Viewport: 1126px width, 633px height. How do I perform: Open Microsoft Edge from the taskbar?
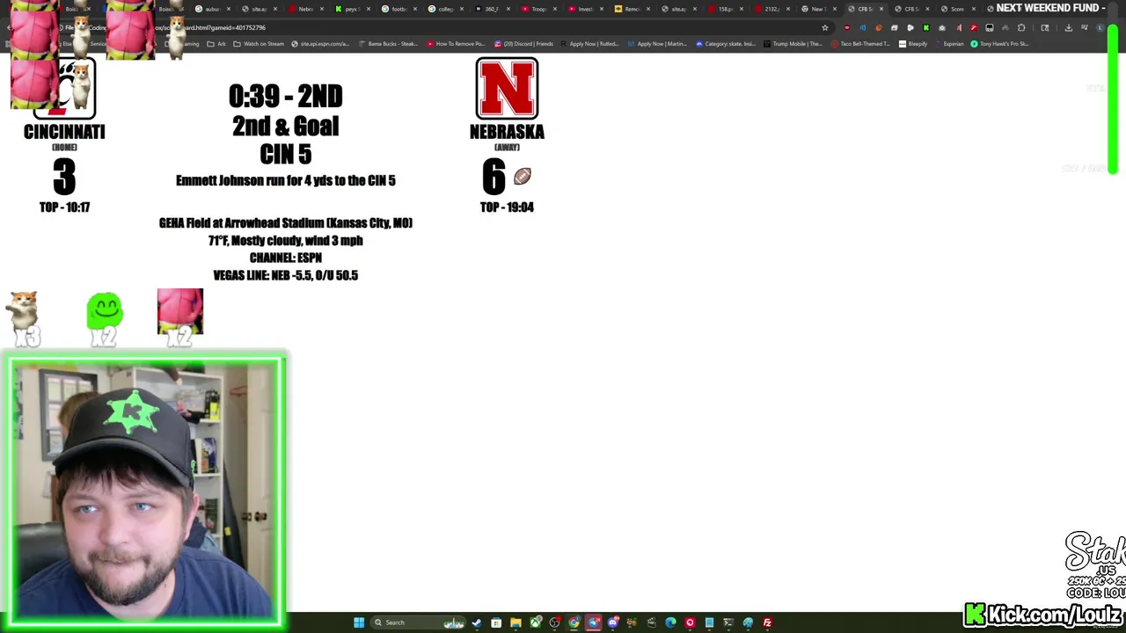click(x=670, y=622)
